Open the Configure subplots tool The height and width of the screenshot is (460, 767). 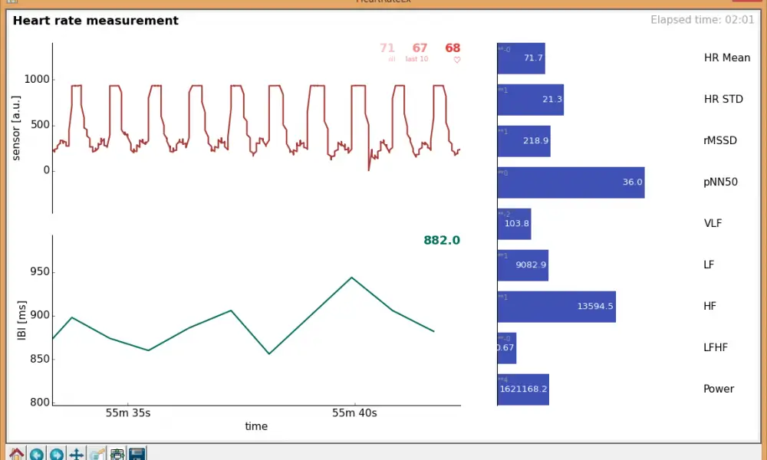point(117,454)
